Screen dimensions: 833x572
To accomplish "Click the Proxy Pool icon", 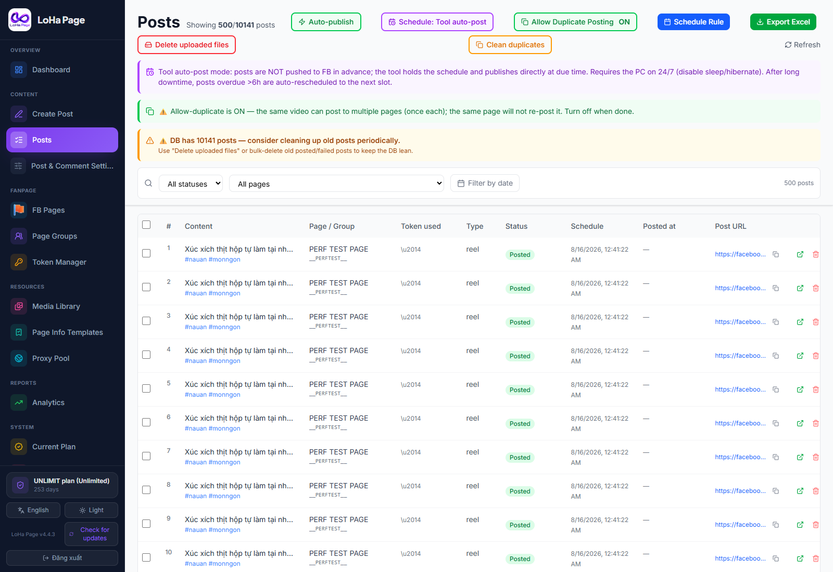I will click(19, 358).
